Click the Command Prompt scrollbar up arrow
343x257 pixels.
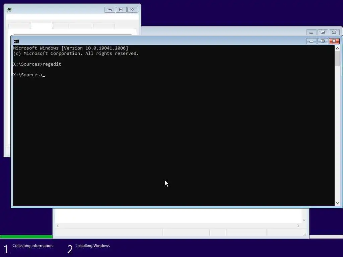337,48
